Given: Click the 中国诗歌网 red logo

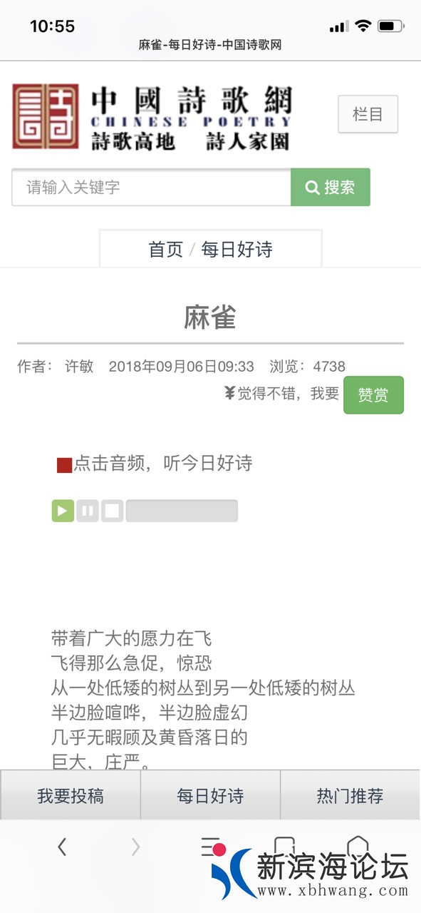Looking at the screenshot, I should tap(46, 116).
